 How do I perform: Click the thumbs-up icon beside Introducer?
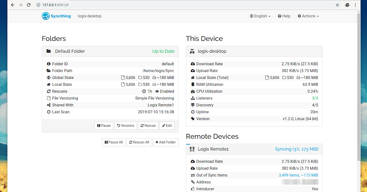click(193, 189)
